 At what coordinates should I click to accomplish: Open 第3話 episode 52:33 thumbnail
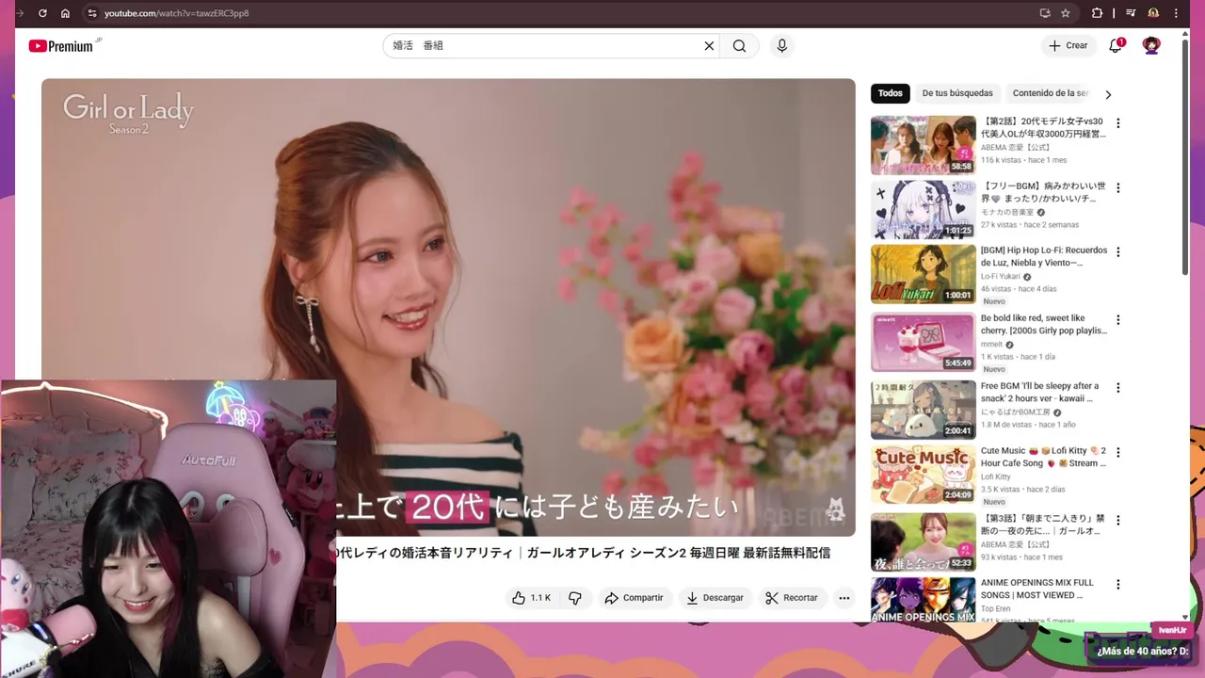click(924, 542)
